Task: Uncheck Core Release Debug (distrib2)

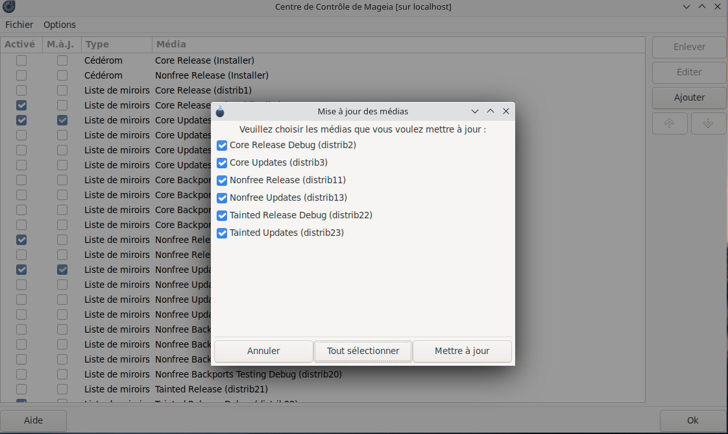Action: tap(222, 146)
